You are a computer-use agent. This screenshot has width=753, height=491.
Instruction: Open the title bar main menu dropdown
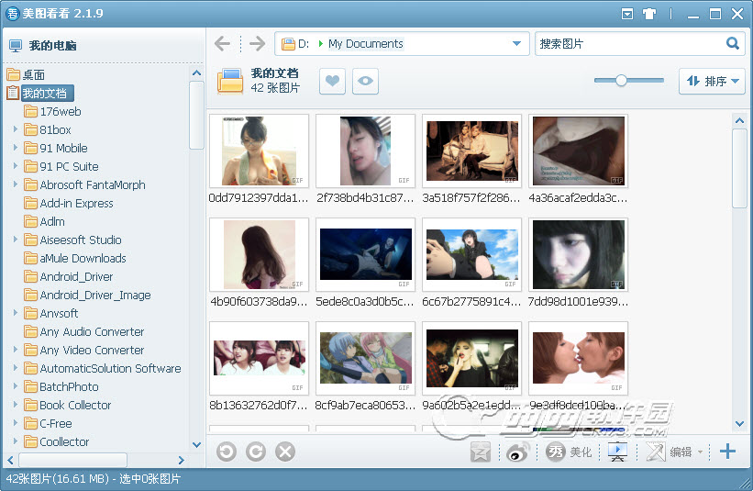coord(627,14)
